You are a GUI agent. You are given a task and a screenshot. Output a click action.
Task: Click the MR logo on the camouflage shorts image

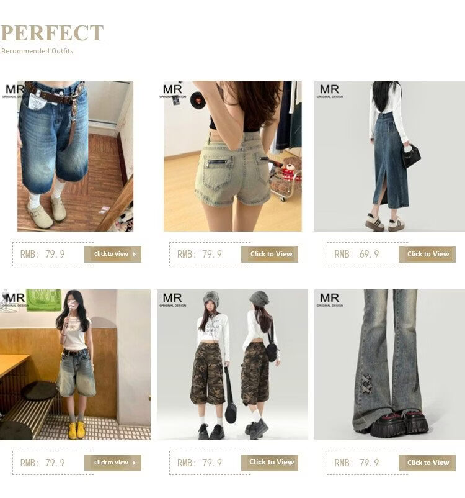click(x=172, y=300)
